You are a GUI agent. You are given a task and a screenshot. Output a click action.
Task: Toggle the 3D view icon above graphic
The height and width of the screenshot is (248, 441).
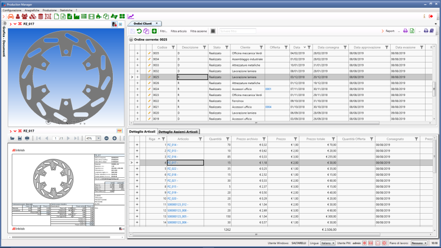tap(121, 24)
